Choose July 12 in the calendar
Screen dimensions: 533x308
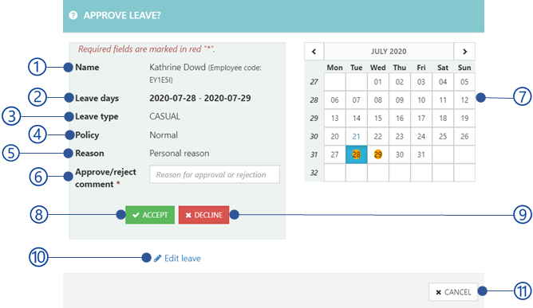coord(464,100)
